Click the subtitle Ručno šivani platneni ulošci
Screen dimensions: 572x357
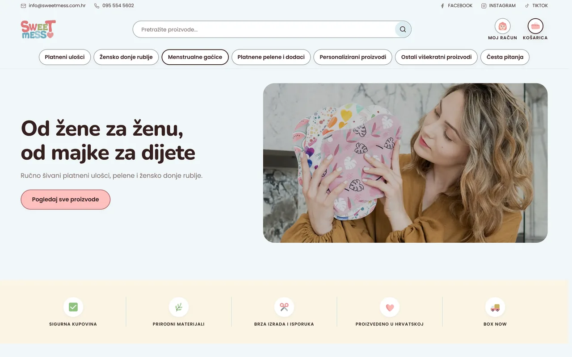[x=112, y=175]
